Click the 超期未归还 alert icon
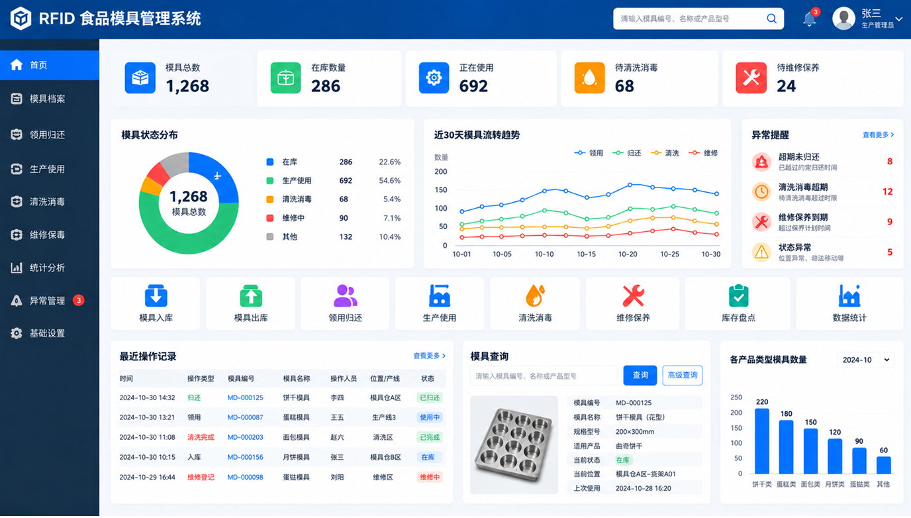This screenshot has height=518, width=911. point(761,162)
